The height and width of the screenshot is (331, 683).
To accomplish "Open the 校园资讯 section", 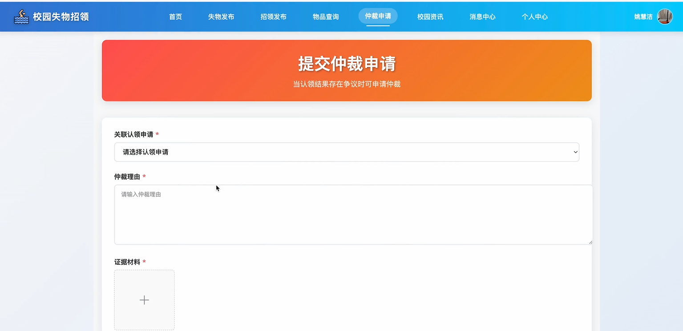I will pyautogui.click(x=430, y=16).
